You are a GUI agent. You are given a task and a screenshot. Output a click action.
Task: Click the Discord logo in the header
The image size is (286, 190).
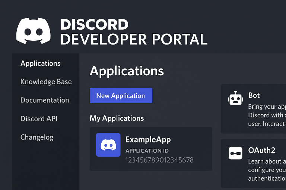pyautogui.click(x=34, y=31)
